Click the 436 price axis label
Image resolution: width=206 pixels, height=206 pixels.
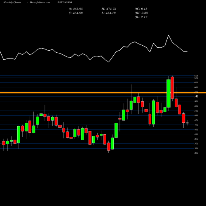tap(196, 130)
